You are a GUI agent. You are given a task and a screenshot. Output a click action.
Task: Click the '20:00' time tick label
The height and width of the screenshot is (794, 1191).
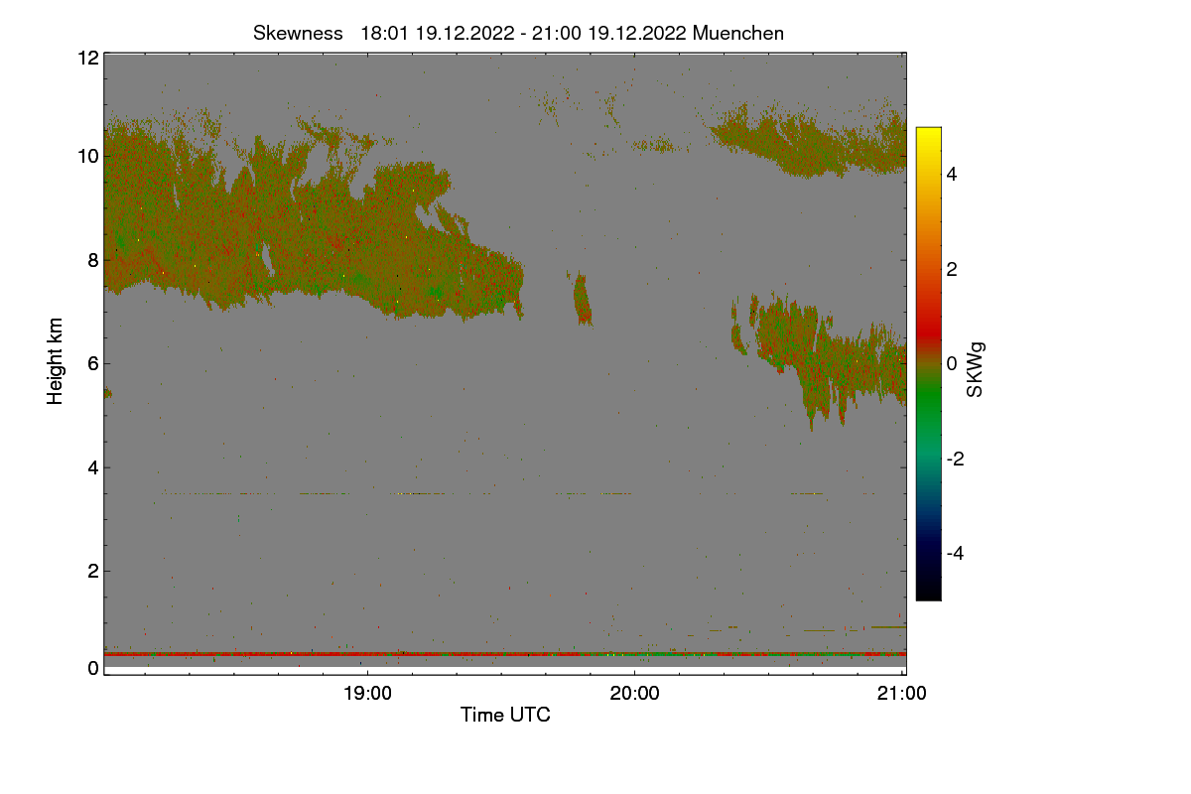coord(634,694)
